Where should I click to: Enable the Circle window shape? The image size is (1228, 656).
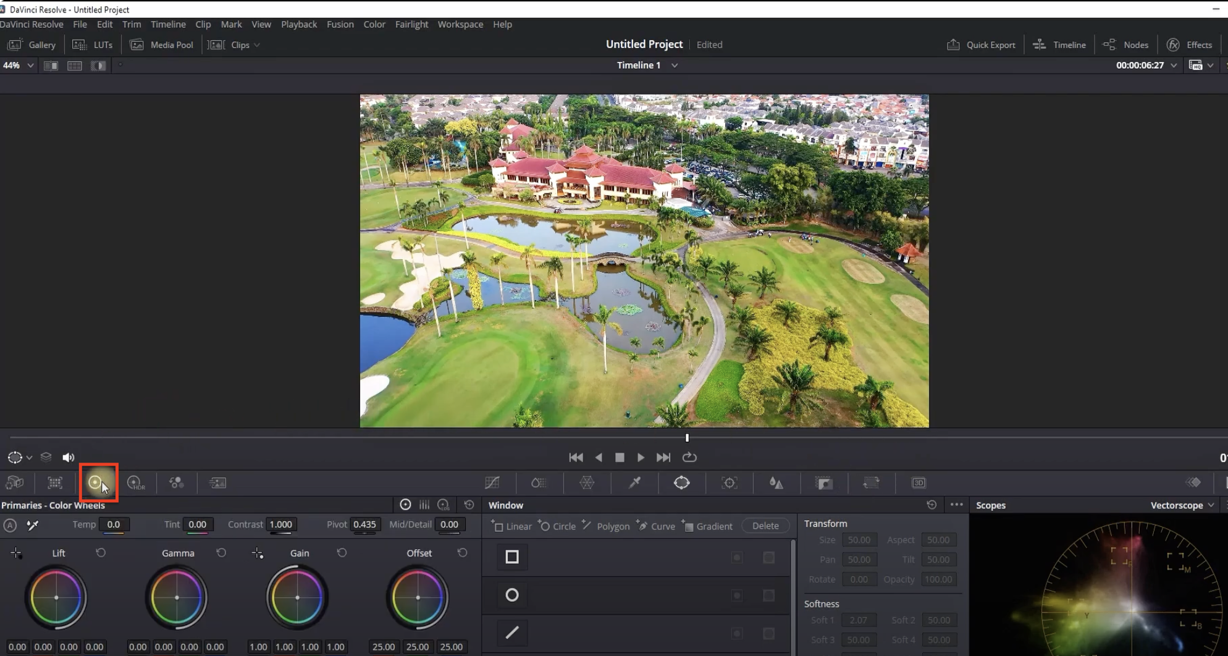pos(512,595)
